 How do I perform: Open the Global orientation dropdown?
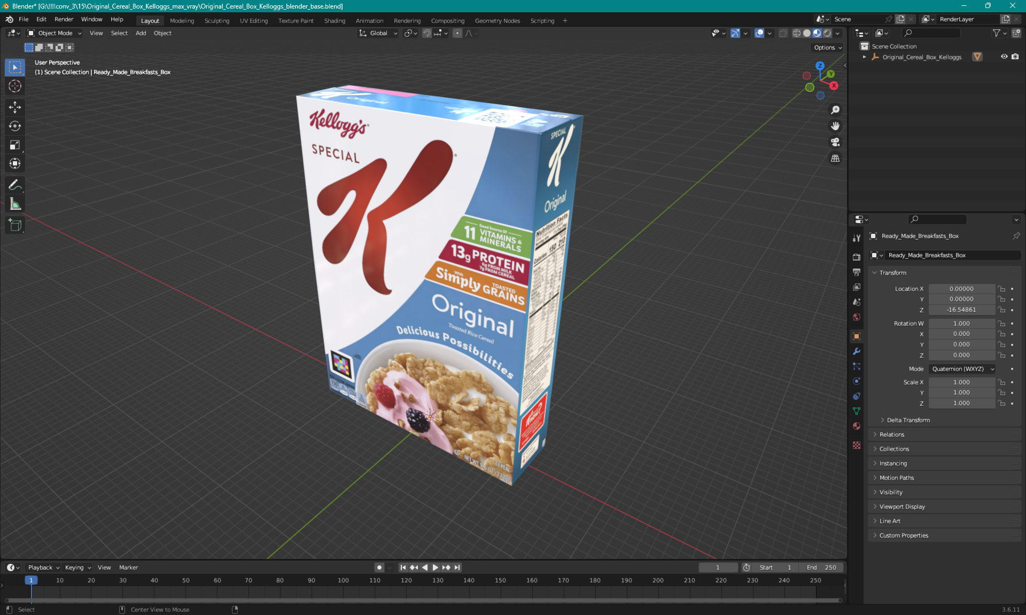[378, 33]
